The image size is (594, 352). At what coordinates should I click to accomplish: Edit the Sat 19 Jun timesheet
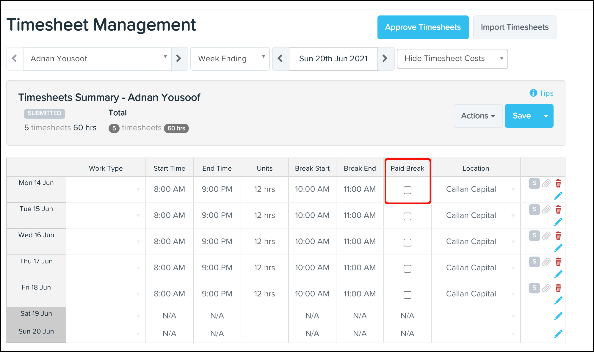(558, 316)
